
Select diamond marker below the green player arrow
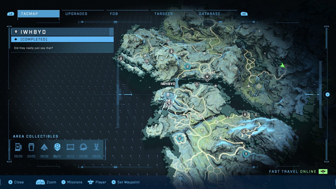(259, 86)
